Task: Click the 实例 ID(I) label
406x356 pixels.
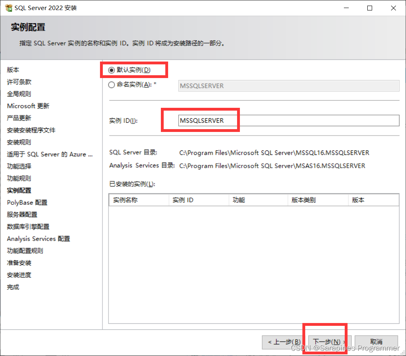Action: click(x=123, y=121)
